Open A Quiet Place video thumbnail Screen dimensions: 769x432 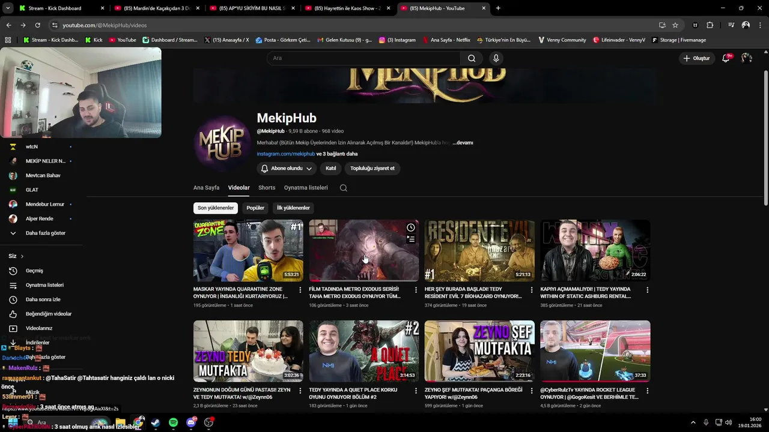coord(364,351)
